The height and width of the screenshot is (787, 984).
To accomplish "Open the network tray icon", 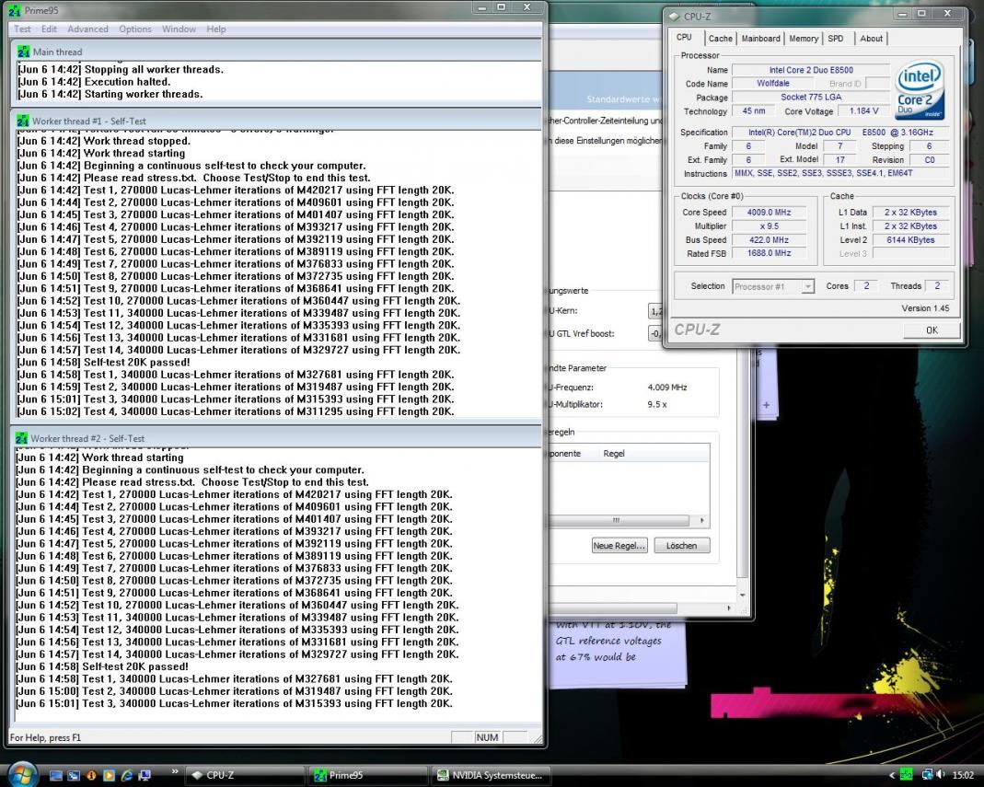I will pos(927,776).
